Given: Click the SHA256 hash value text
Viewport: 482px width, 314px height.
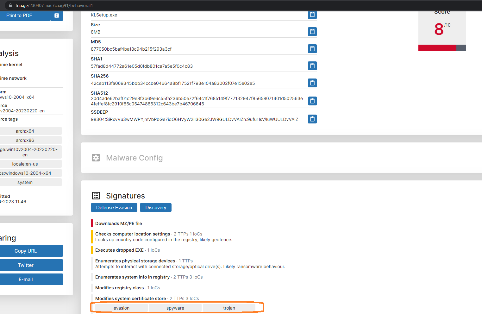Looking at the screenshot, I should pyautogui.click(x=173, y=83).
